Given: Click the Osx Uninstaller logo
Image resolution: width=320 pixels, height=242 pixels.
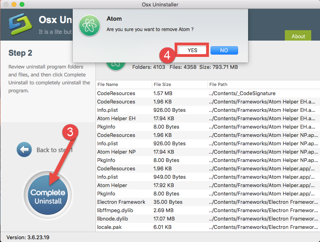Looking at the screenshot, I should [x=21, y=24].
